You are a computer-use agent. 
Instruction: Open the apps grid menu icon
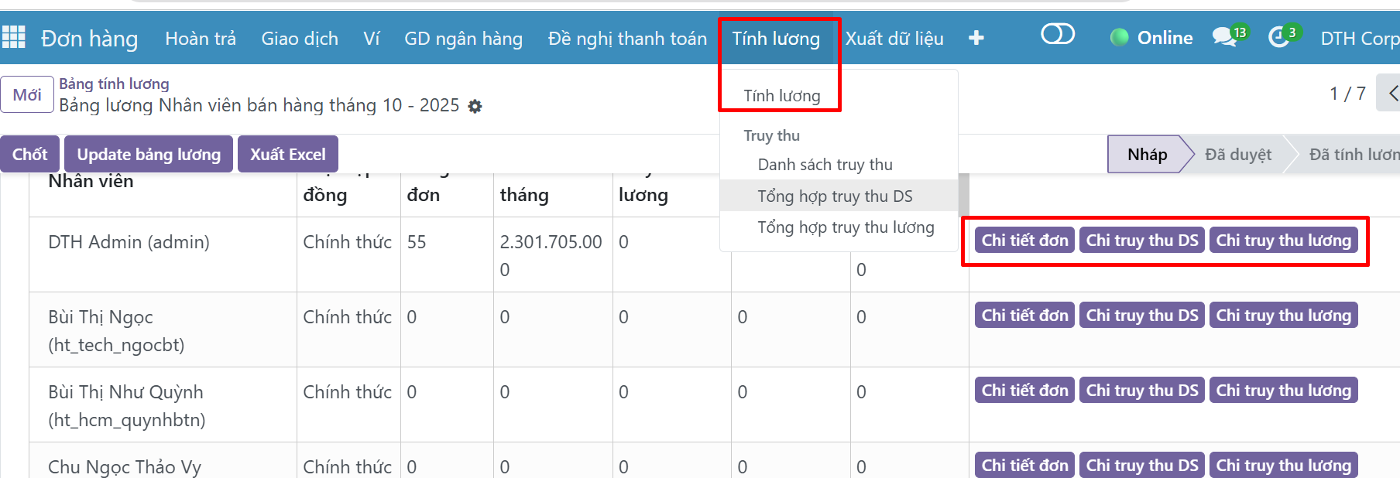14,37
